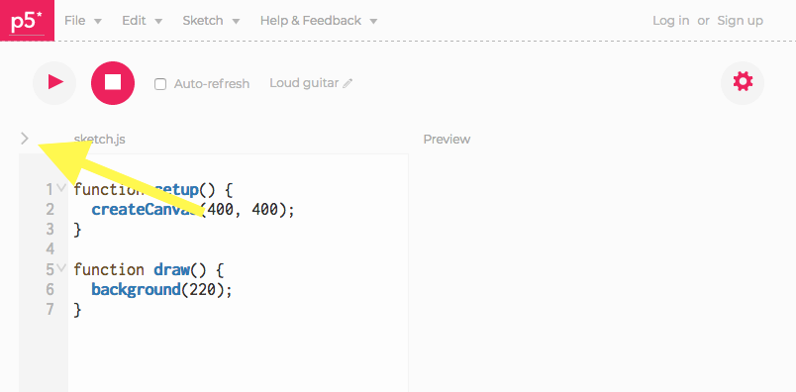Place cursor on the background(220) line
The width and height of the screenshot is (796, 392).
click(161, 289)
